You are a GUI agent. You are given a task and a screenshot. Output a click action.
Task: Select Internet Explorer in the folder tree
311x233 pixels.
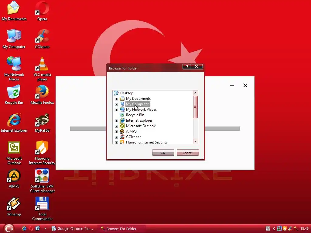(x=139, y=120)
